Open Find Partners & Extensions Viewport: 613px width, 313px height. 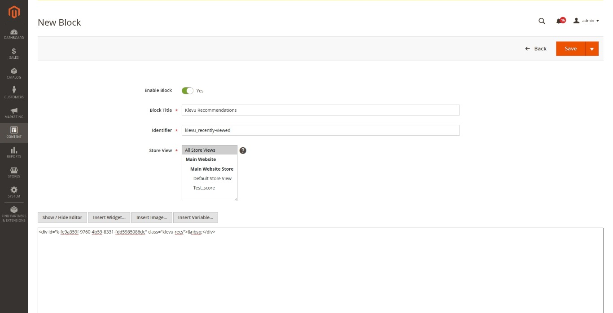(x=14, y=214)
